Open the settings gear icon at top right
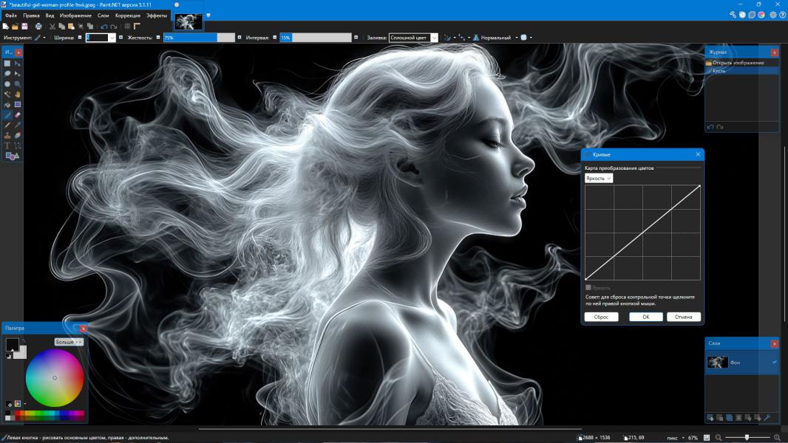The width and height of the screenshot is (788, 443). [772, 15]
